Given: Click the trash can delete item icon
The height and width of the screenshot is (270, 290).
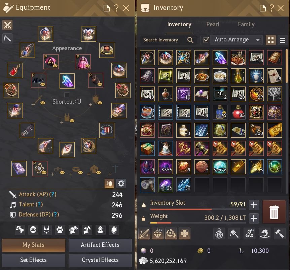Looking at the screenshot, I should tap(274, 212).
